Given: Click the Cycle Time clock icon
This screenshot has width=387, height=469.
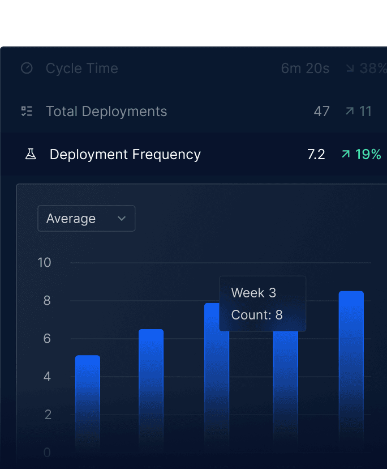Looking at the screenshot, I should pyautogui.click(x=27, y=69).
